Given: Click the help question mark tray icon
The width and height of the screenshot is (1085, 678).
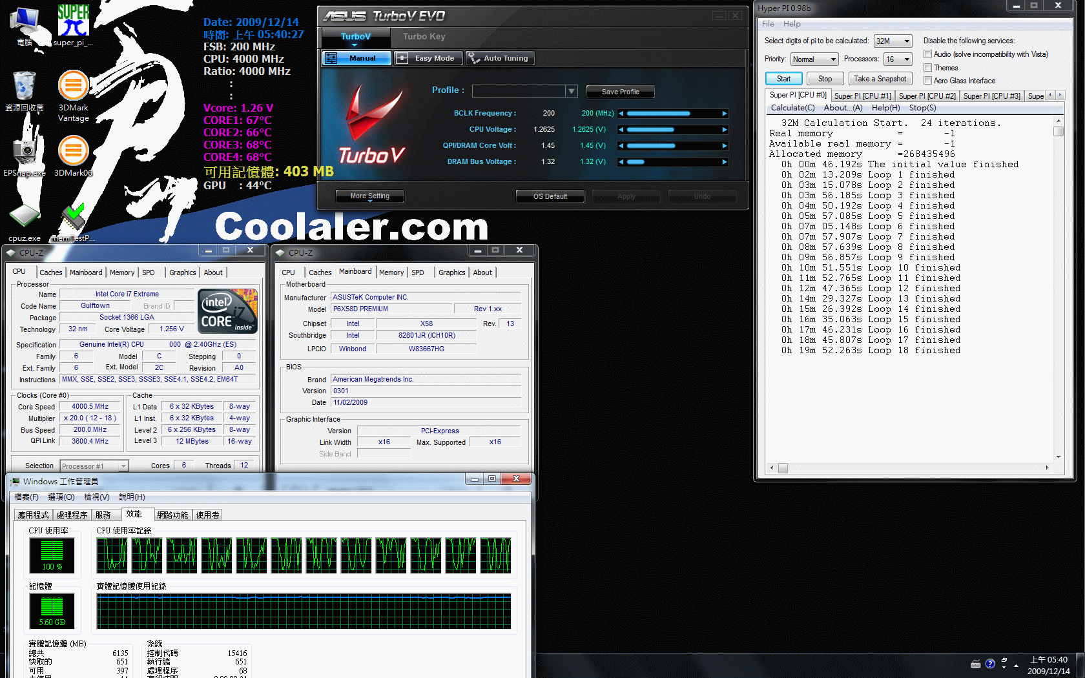Looking at the screenshot, I should pyautogui.click(x=990, y=664).
